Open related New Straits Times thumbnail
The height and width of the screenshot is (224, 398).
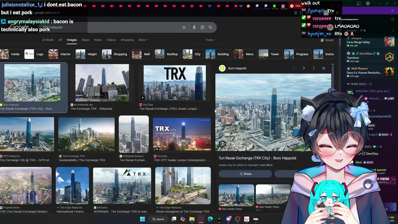pos(236,195)
